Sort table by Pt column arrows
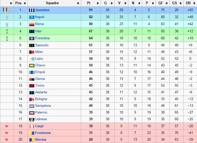 [98, 3]
